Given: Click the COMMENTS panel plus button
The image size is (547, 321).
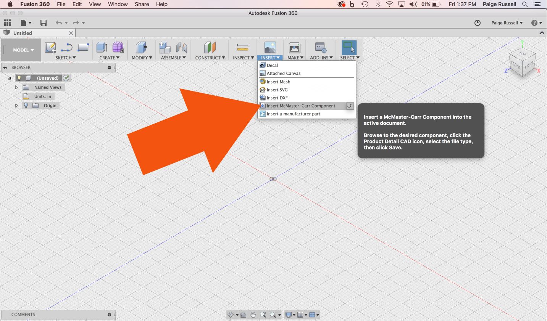Looking at the screenshot, I should point(109,315).
